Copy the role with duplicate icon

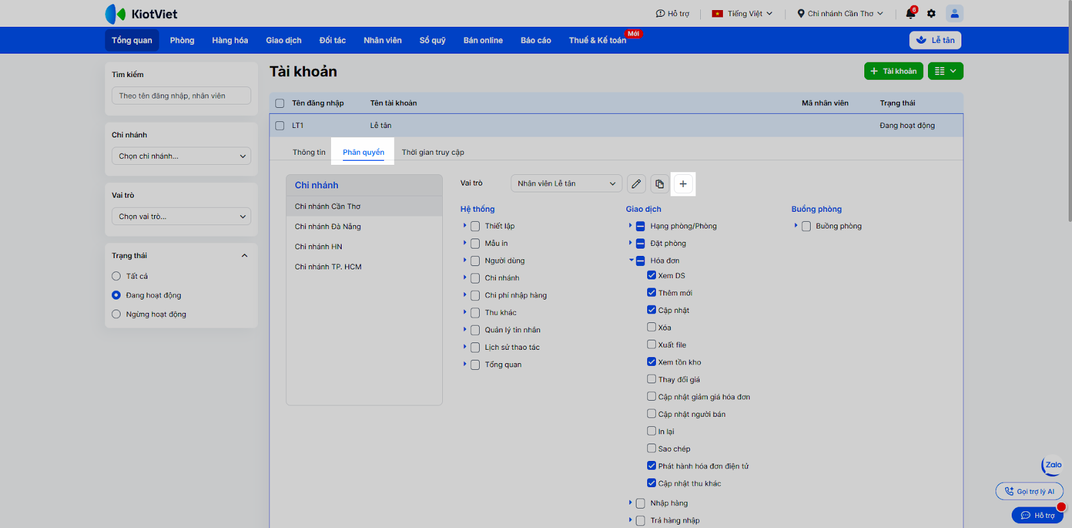pos(659,184)
